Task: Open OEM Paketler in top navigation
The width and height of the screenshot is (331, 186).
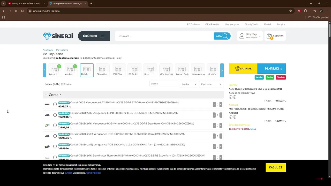Action: tap(212, 24)
